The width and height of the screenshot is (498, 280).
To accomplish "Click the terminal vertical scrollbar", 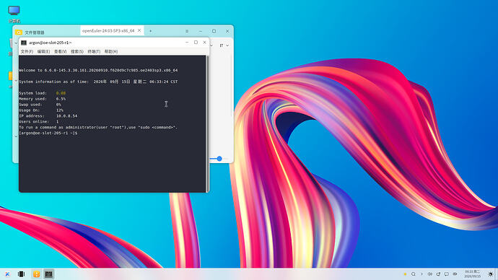I will point(207,124).
